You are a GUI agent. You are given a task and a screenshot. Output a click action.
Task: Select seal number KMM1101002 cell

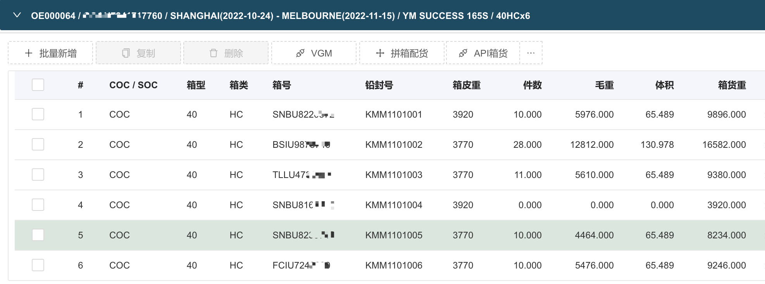pyautogui.click(x=394, y=145)
